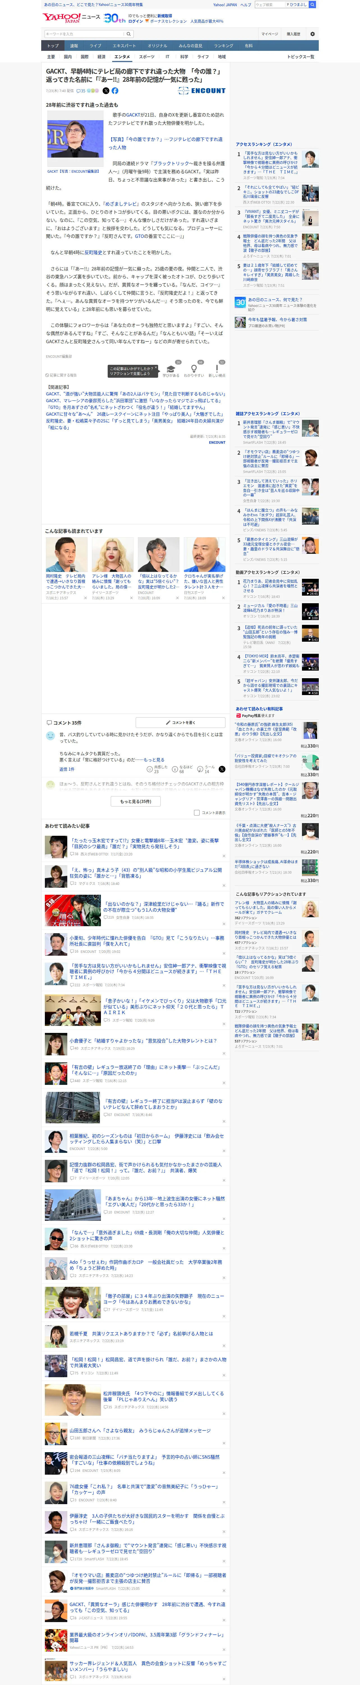Close the reaction prompt tooltip
360x1685 pixels.
click(x=156, y=368)
